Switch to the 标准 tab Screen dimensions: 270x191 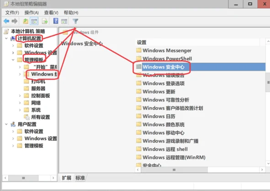point(80,178)
